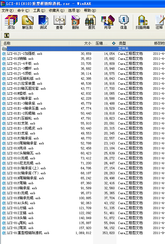Click file icon of LCZ-81M垫板.exb
The width and height of the screenshot is (165, 244).
point(4,93)
